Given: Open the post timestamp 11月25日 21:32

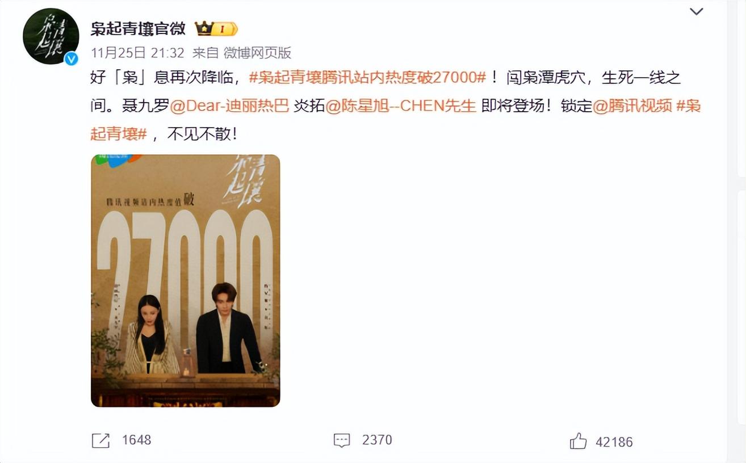Looking at the screenshot, I should click(x=137, y=53).
